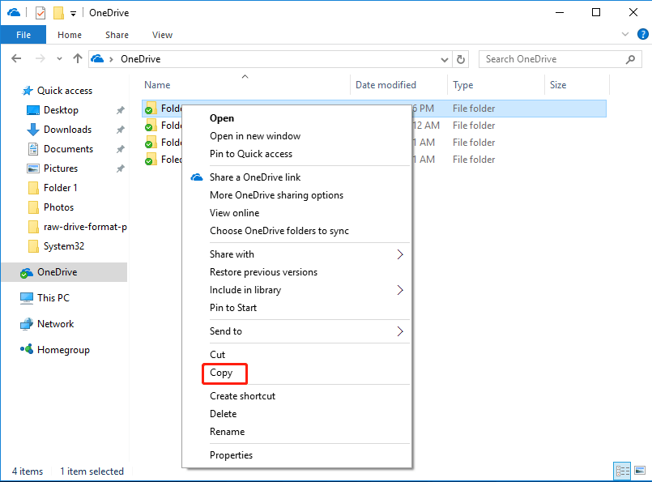Switch to Details view in status bar
The height and width of the screenshot is (482, 652).
(x=622, y=471)
